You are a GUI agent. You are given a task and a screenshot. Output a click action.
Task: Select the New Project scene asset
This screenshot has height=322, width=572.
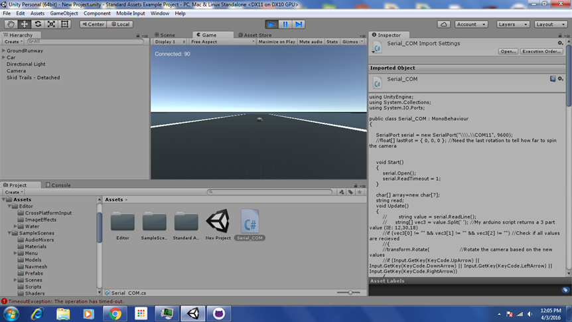pyautogui.click(x=218, y=224)
